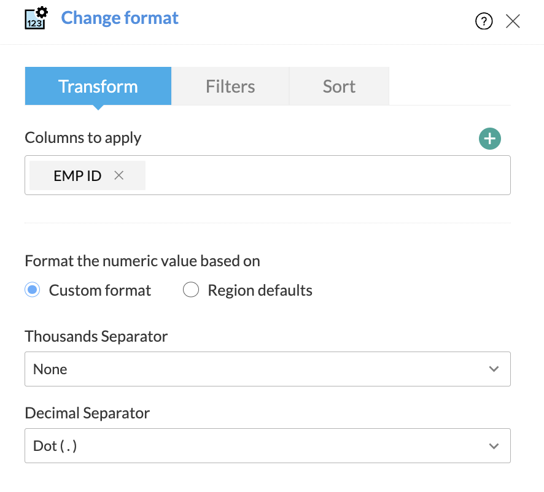Click the Columns to apply label
The height and width of the screenshot is (492, 544).
point(83,137)
